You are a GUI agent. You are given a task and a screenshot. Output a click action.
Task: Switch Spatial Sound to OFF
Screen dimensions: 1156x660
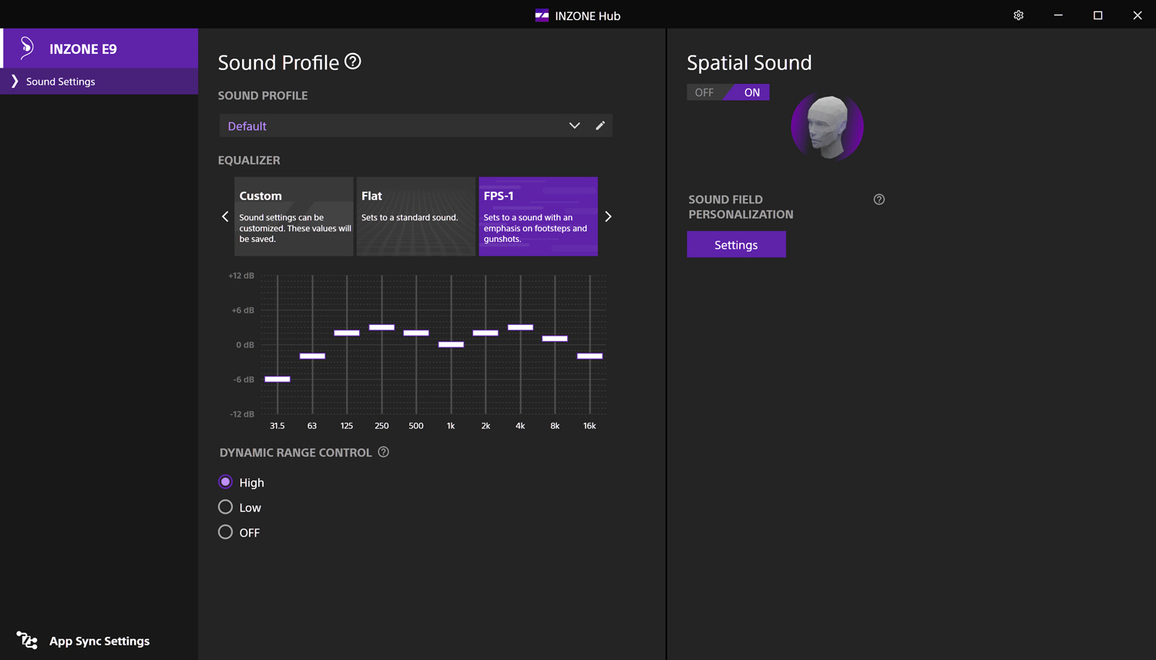[x=704, y=92]
